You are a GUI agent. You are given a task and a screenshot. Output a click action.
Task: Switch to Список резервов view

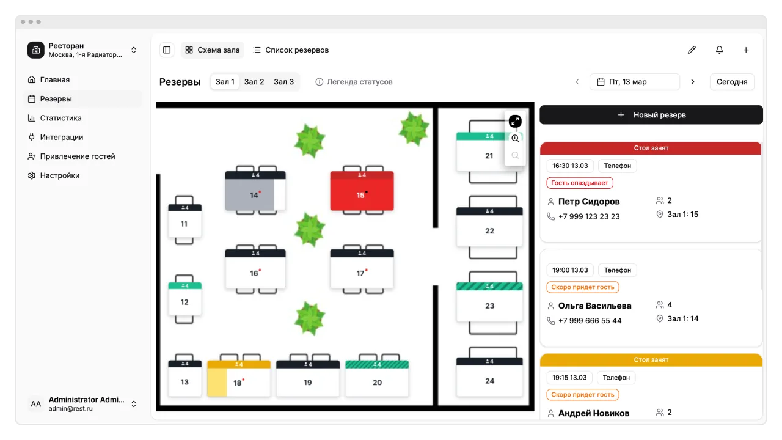291,50
